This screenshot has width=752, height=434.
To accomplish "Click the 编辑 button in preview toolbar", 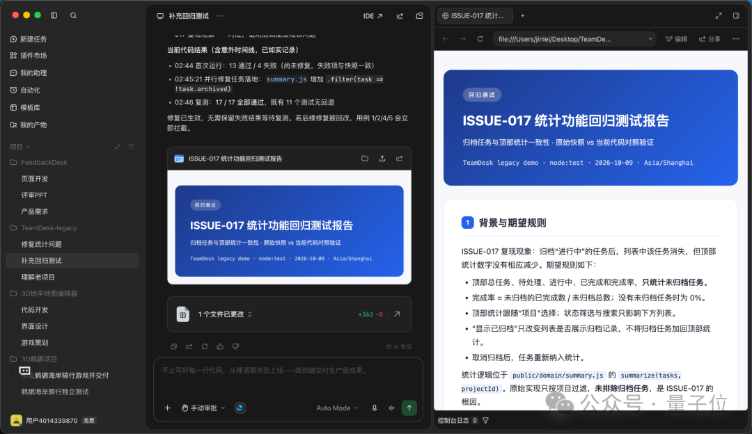I will (x=676, y=39).
